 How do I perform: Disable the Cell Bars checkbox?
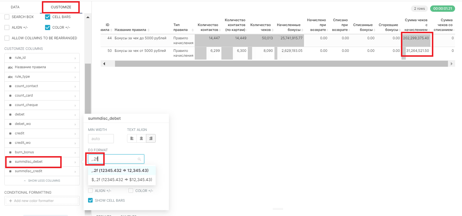point(48,17)
